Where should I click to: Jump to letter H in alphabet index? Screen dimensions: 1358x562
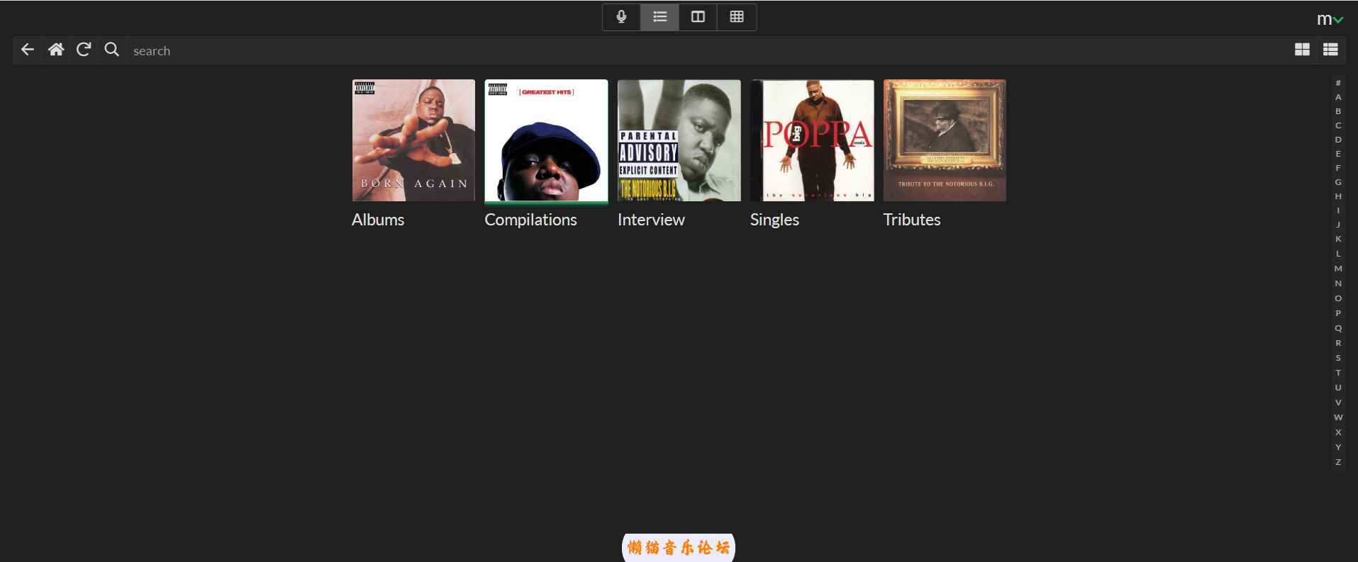pos(1338,196)
